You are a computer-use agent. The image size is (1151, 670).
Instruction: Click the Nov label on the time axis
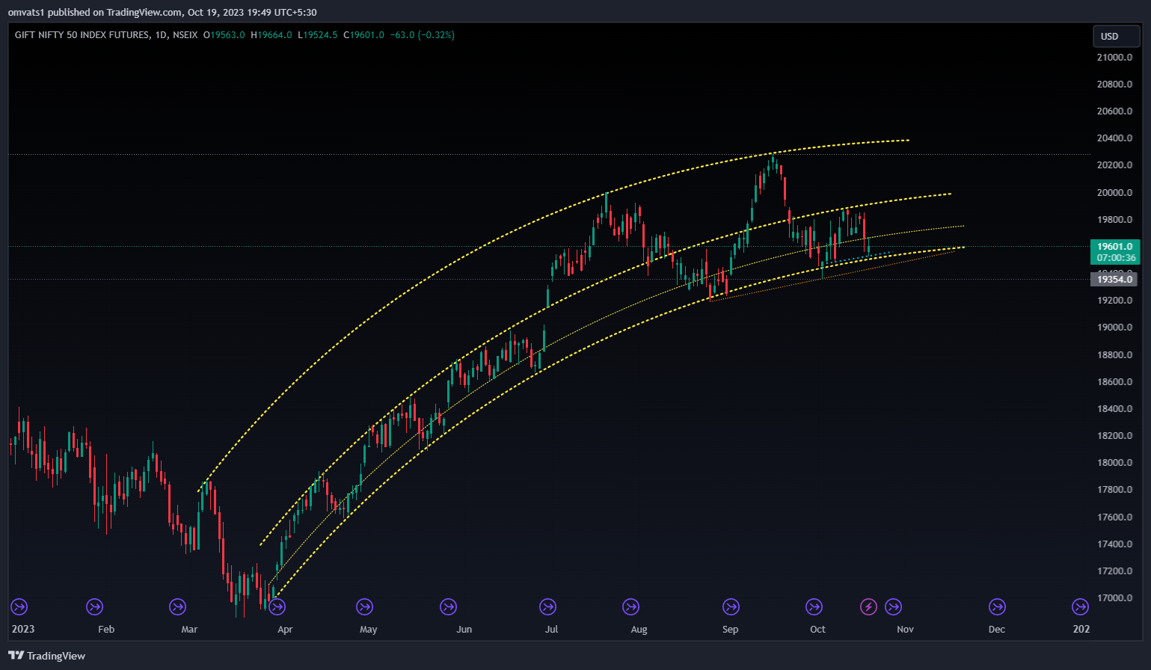point(905,630)
